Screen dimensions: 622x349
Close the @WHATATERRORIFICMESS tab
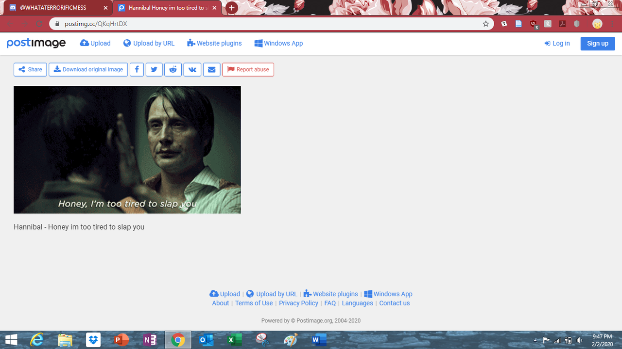(x=105, y=8)
